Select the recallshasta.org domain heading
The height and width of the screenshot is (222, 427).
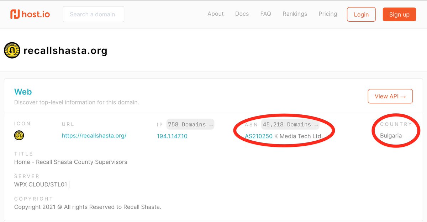tap(65, 51)
